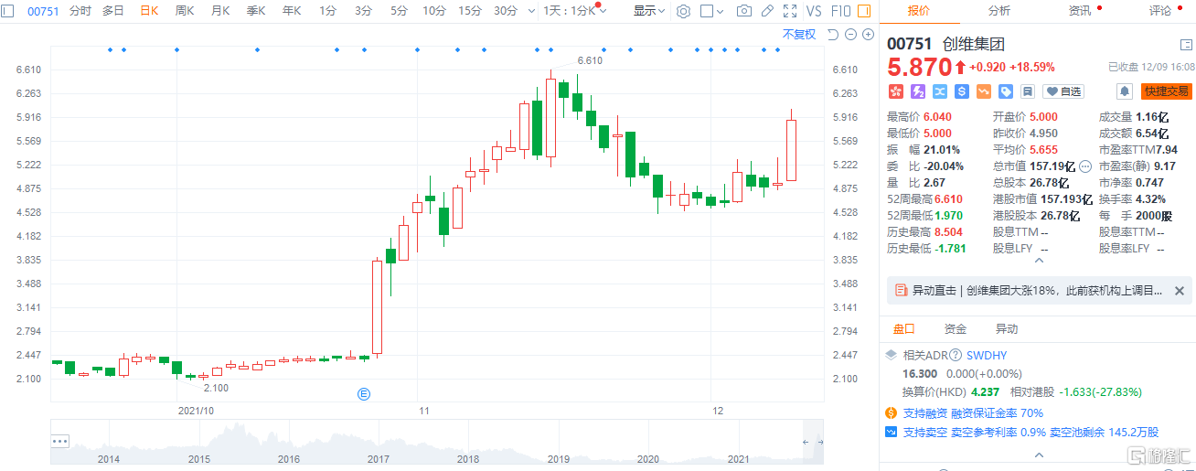Switch to 资金 capital flow tab
The height and width of the screenshot is (471, 1196).
pos(956,328)
